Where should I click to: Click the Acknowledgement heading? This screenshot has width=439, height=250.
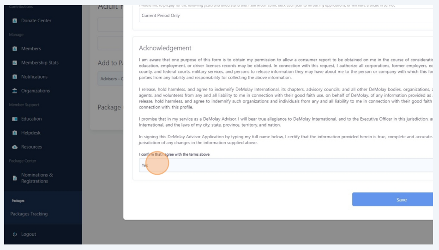[165, 48]
